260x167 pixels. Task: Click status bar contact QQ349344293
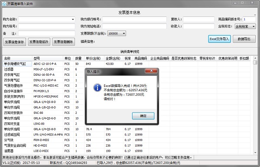[x=68, y=163]
